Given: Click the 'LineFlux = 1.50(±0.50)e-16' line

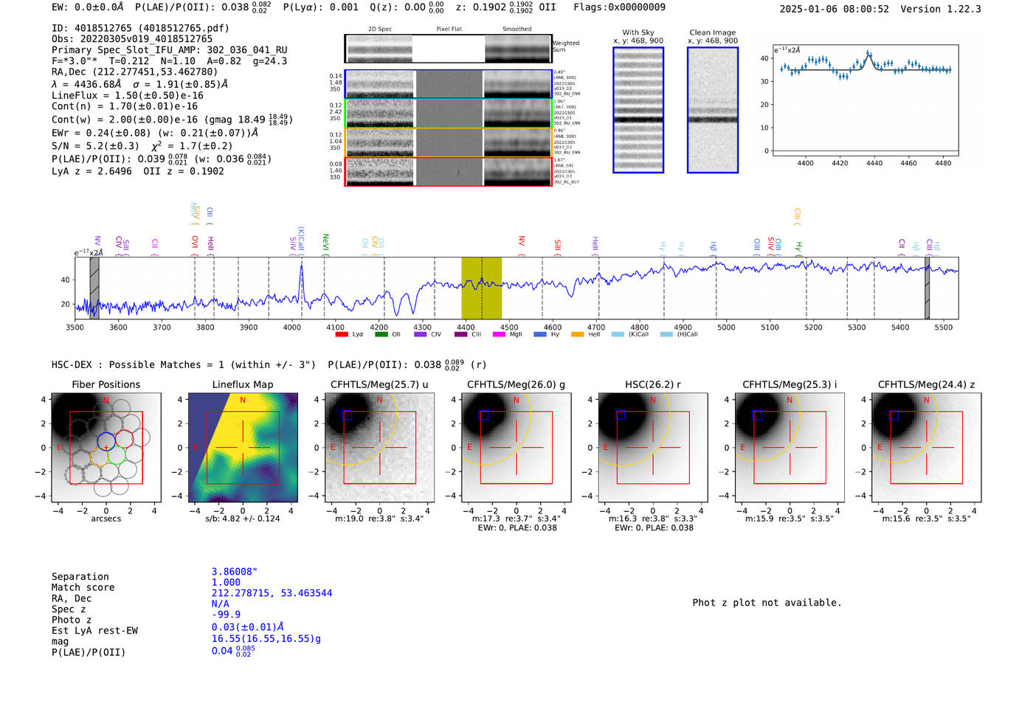Looking at the screenshot, I should tap(128, 95).
